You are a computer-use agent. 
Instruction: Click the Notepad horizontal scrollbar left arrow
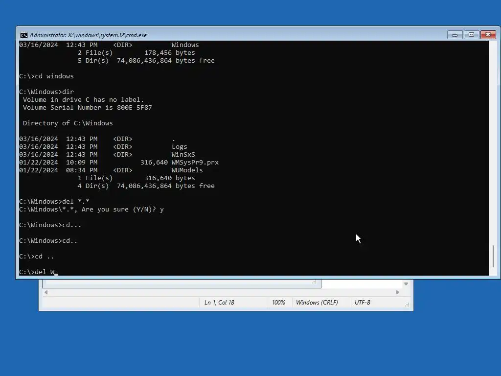click(x=46, y=292)
